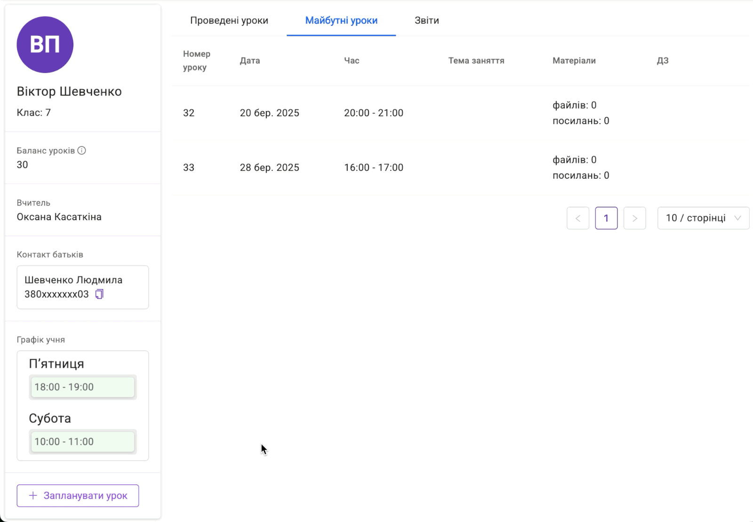Click the teacher name Оксана Касаткіна

pos(59,217)
